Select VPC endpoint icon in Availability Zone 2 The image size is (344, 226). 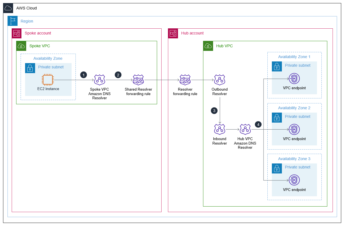tap(294, 130)
